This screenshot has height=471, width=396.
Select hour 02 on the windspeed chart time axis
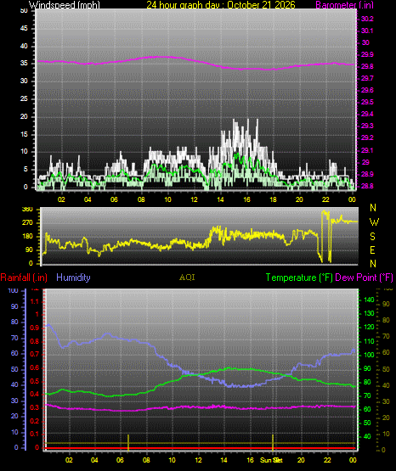[61, 199]
